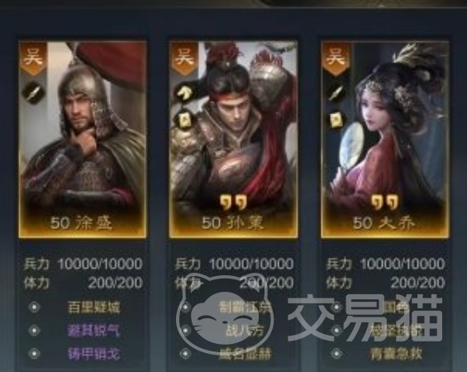Open the 50 孙策 hero portrait card

(233, 140)
